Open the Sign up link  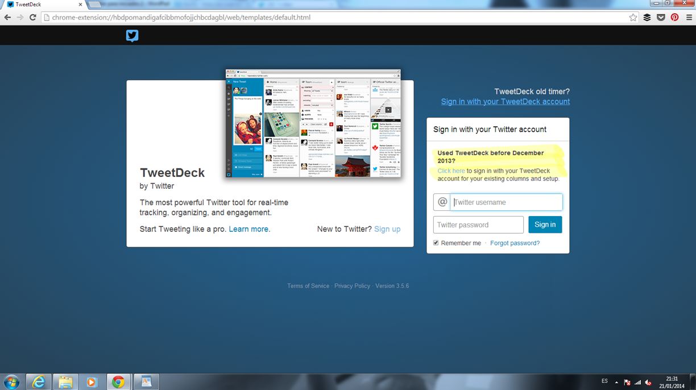coord(387,229)
